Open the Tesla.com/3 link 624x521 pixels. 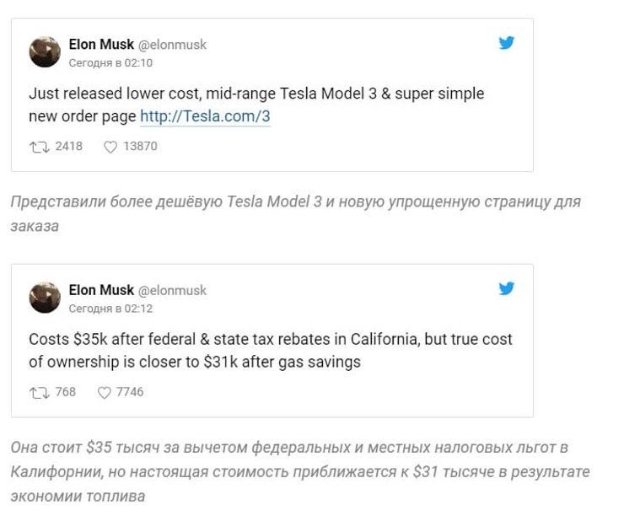(x=205, y=116)
